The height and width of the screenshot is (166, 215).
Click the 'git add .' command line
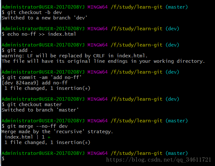[x=17, y=50]
